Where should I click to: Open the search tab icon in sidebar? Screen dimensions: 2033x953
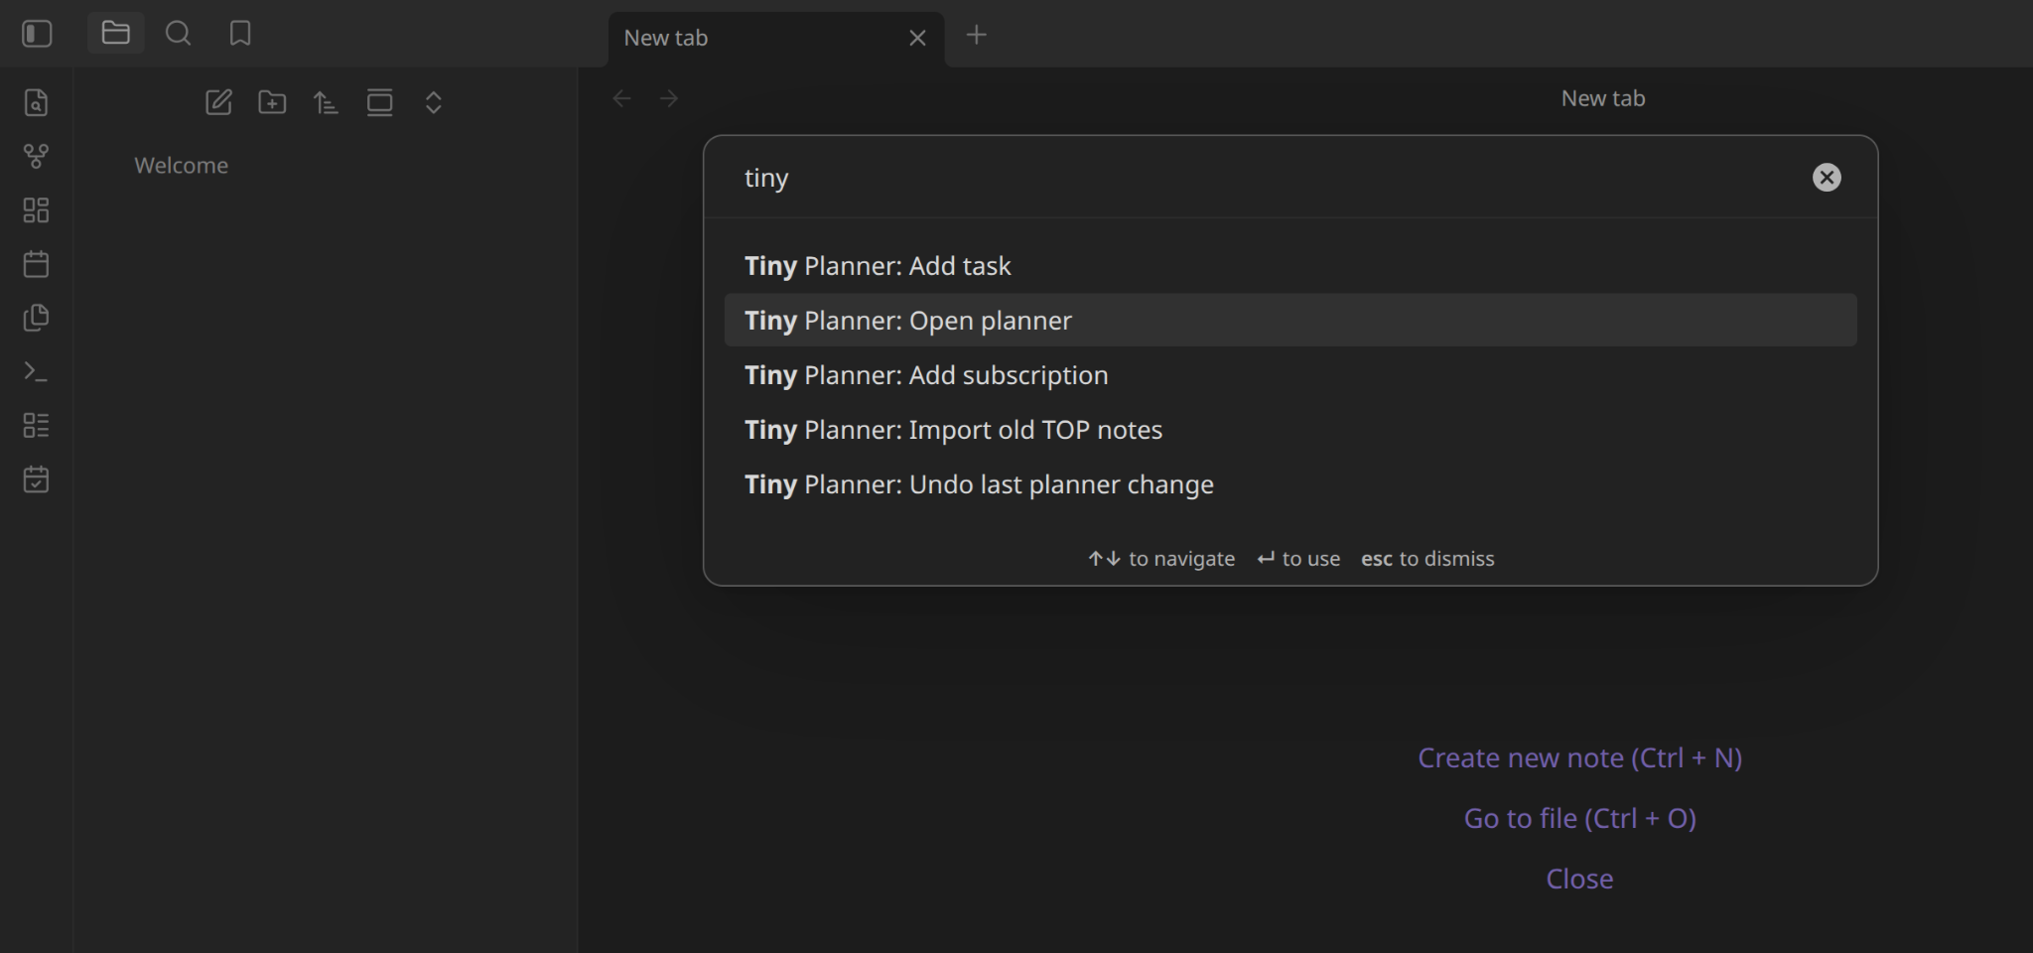179,33
